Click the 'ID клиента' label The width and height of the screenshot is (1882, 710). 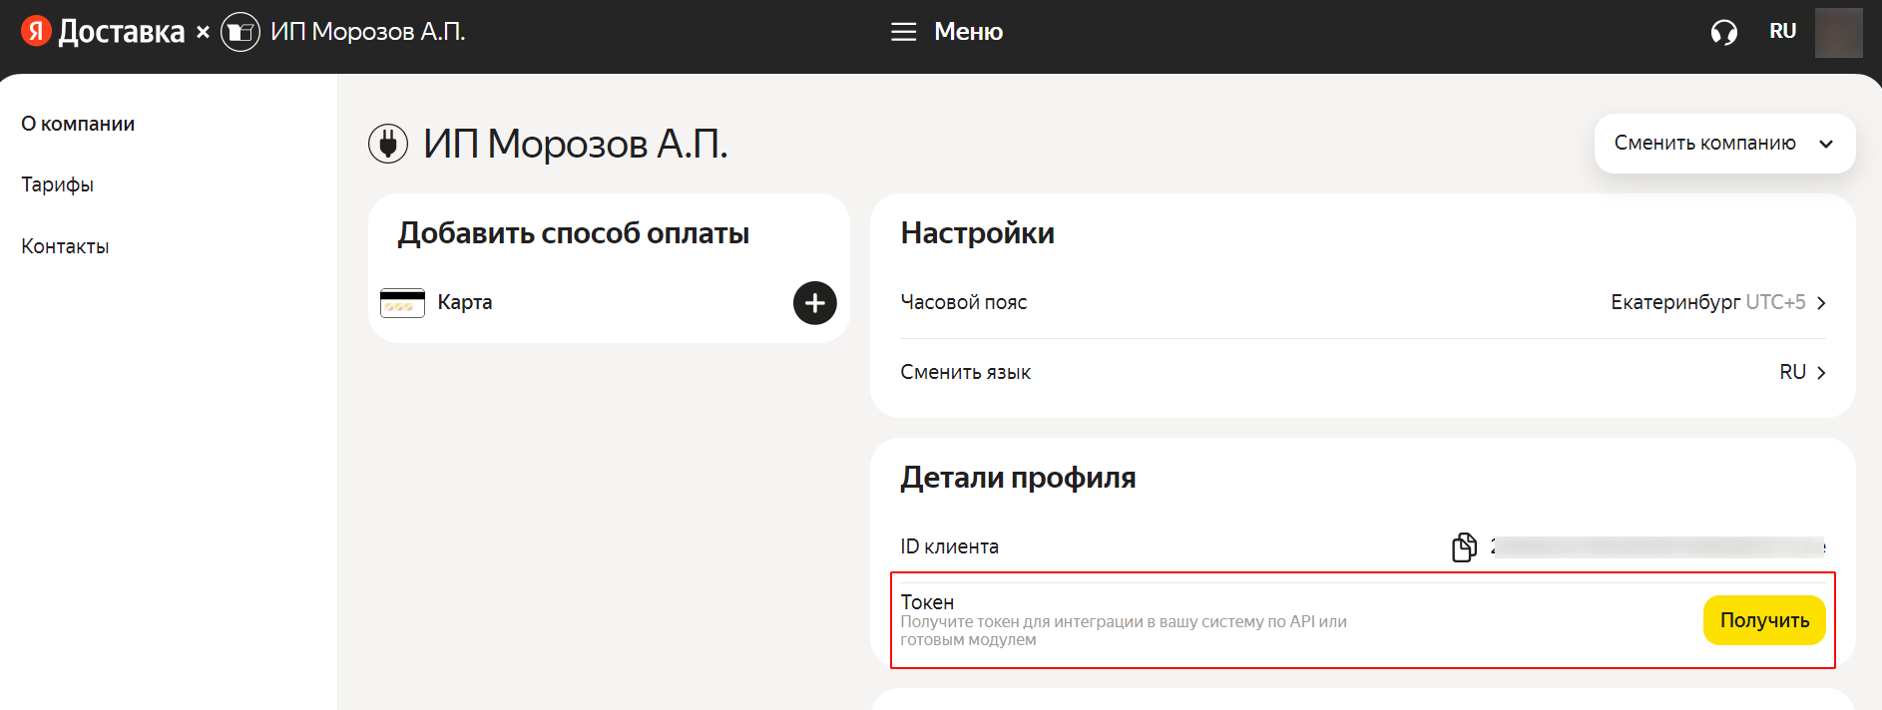949,546
